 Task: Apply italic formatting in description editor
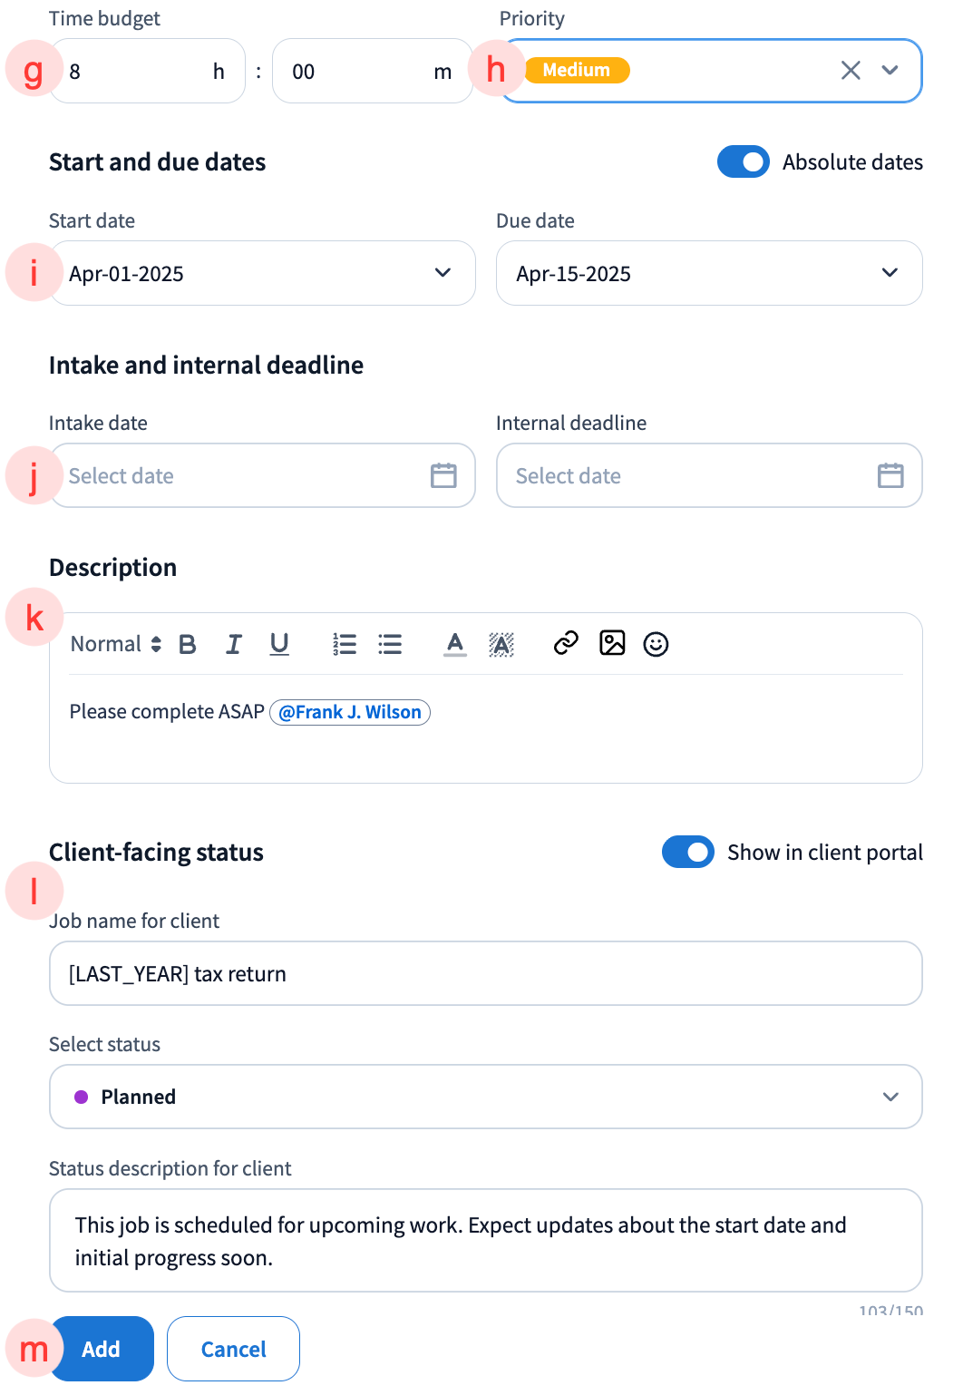pyautogui.click(x=234, y=644)
